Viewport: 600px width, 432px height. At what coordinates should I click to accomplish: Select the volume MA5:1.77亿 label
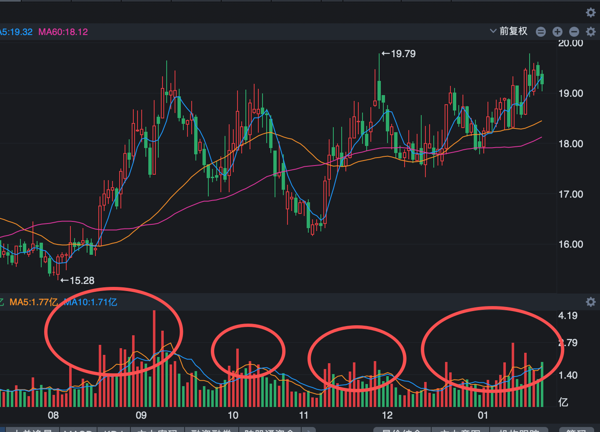coord(33,302)
